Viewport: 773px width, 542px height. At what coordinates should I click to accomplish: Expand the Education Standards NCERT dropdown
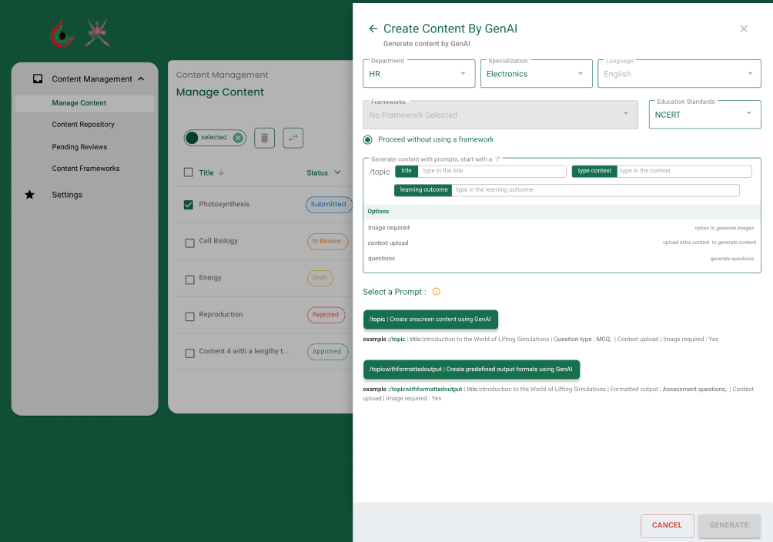click(704, 115)
